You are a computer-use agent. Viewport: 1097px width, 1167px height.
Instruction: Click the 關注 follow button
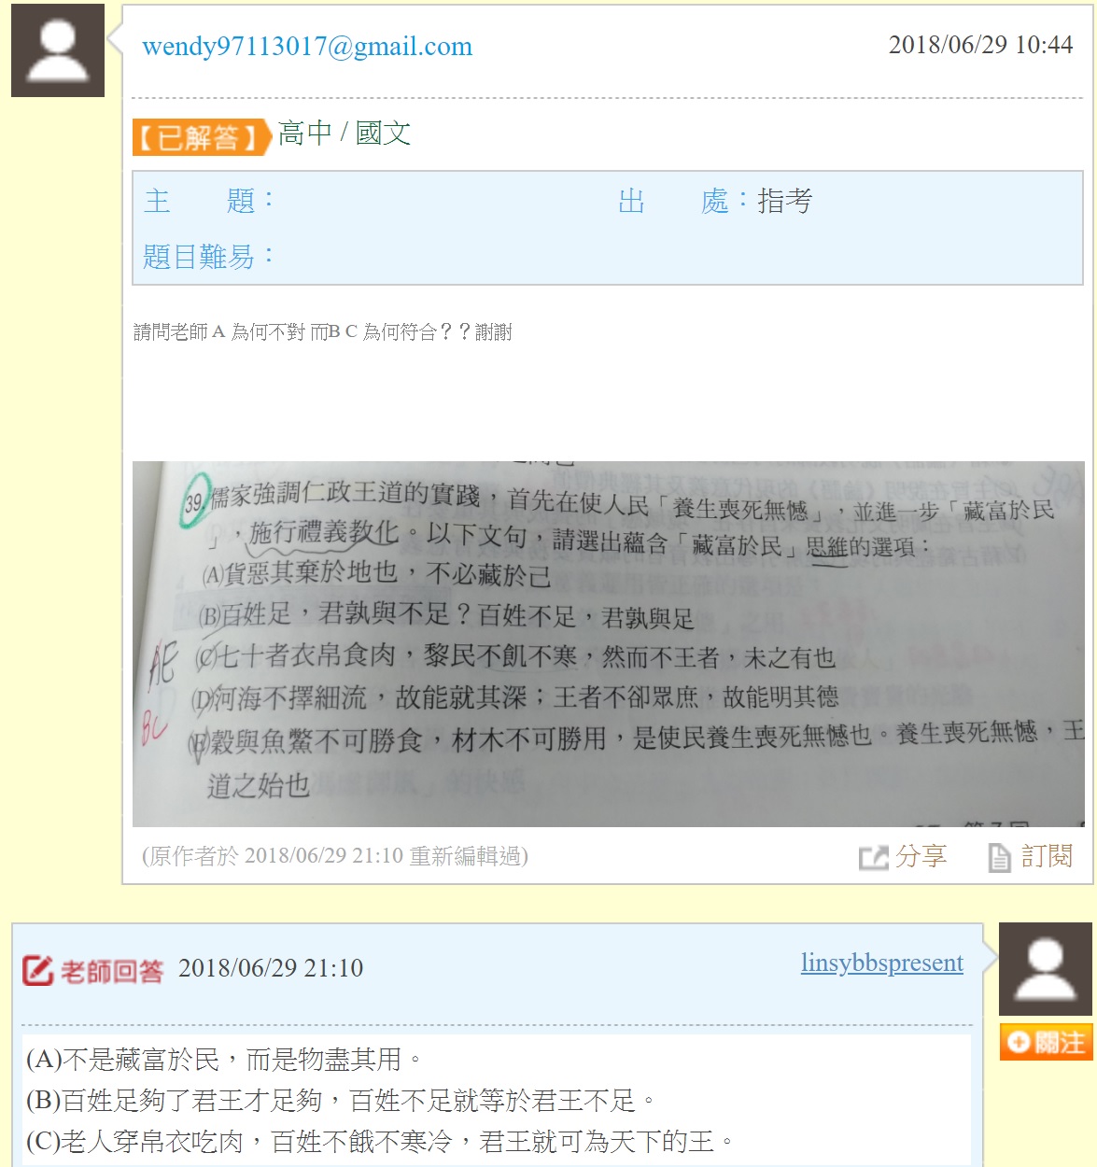(1046, 1042)
